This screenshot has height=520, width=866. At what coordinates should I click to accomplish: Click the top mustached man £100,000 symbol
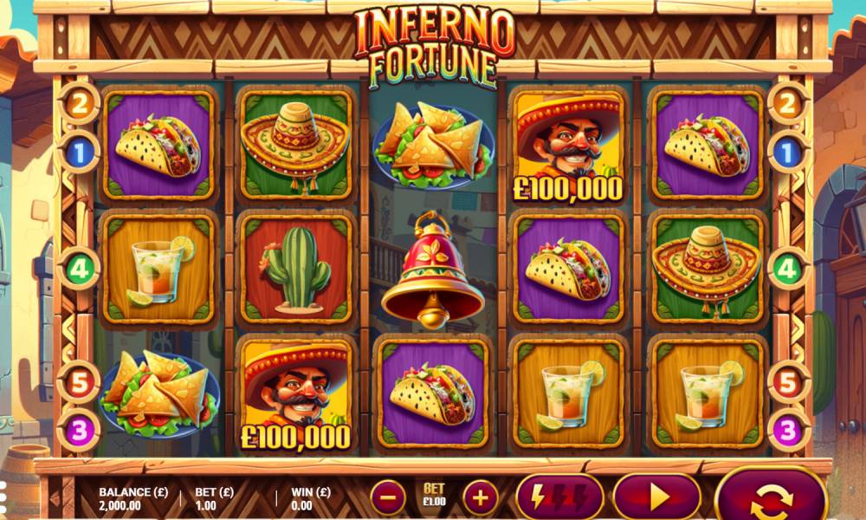pyautogui.click(x=568, y=146)
